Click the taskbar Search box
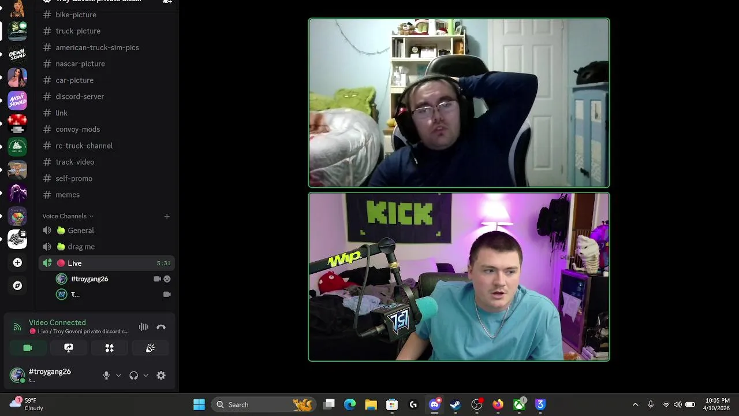The image size is (739, 416). tap(263, 404)
